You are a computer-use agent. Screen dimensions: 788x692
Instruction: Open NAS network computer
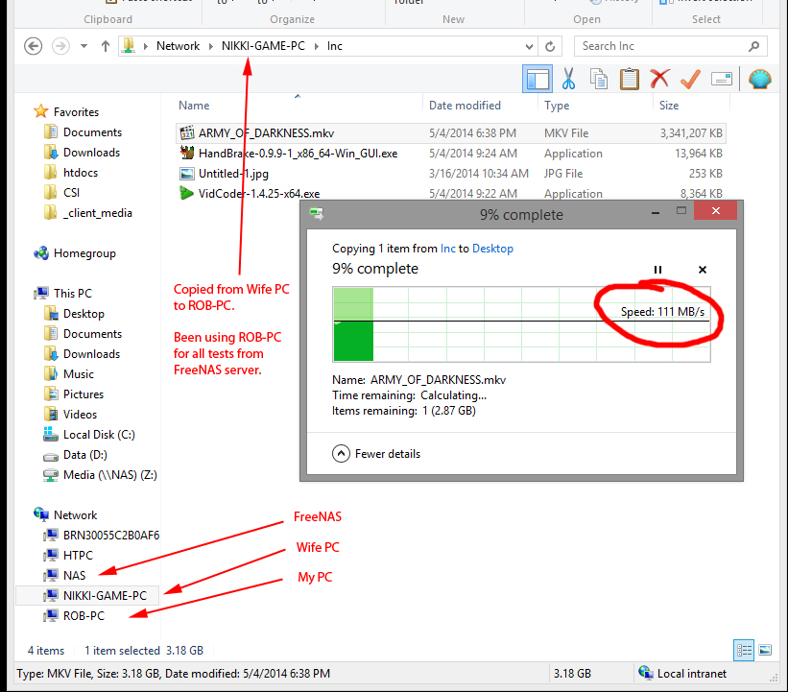74,576
